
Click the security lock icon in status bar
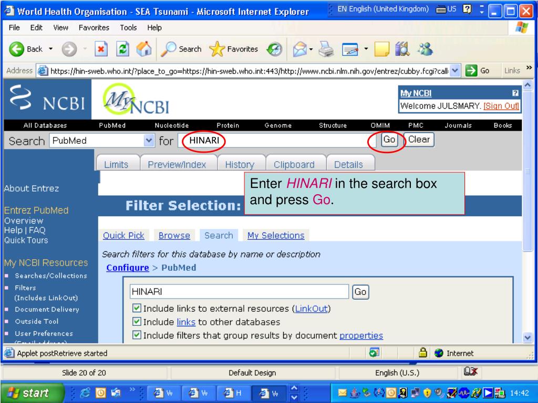coord(423,353)
